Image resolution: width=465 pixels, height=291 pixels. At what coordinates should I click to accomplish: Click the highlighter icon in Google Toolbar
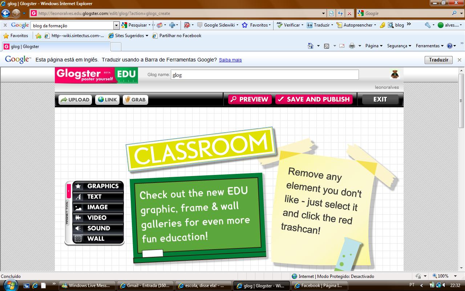point(382,25)
